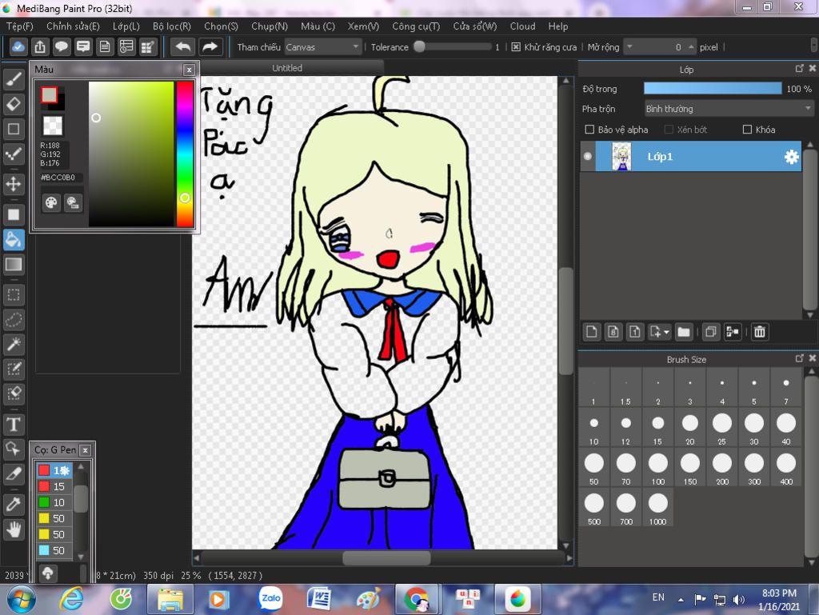Toggle visibility of Lớp1 layer
This screenshot has height=615, width=819.
pos(588,156)
